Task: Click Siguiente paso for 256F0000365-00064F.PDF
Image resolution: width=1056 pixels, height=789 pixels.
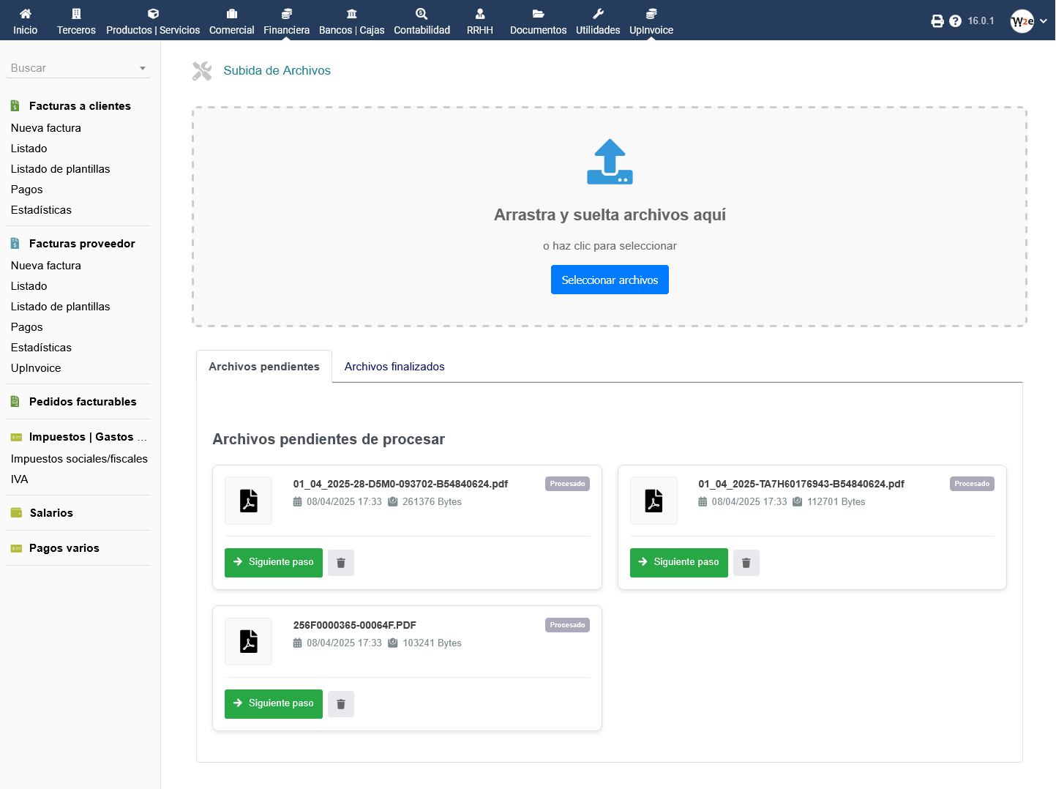Action: click(274, 704)
